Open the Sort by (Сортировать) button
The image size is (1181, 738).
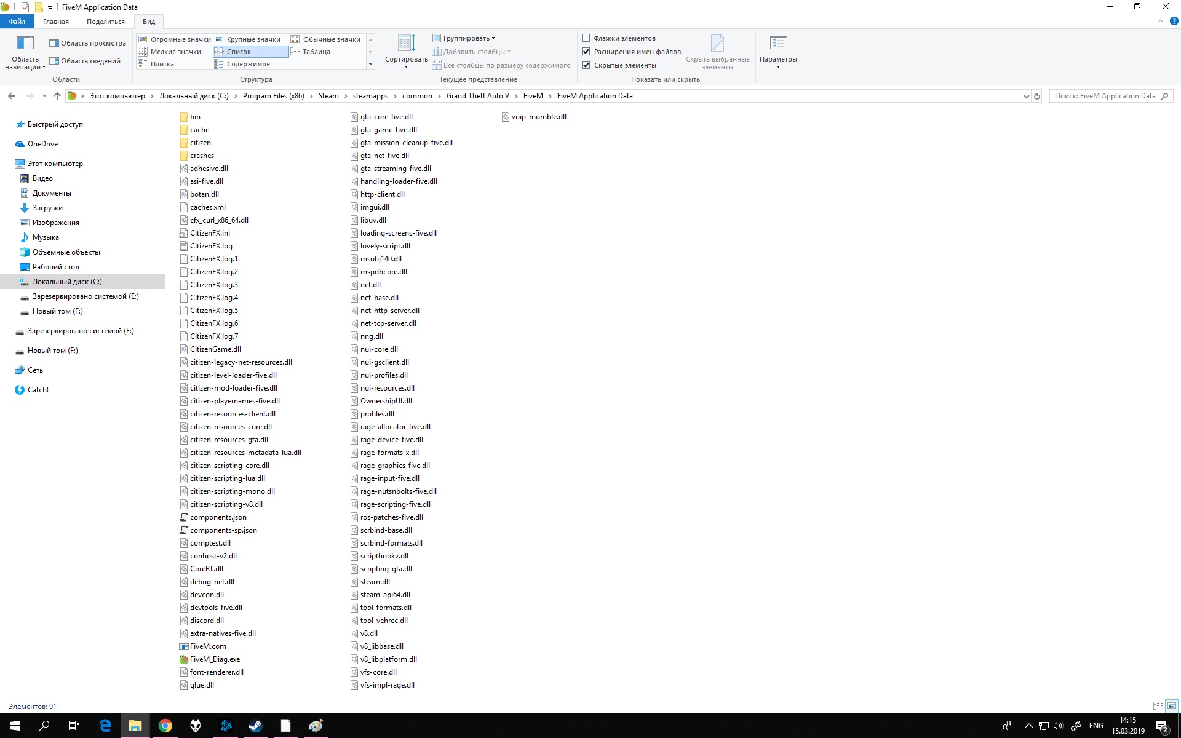click(x=406, y=50)
